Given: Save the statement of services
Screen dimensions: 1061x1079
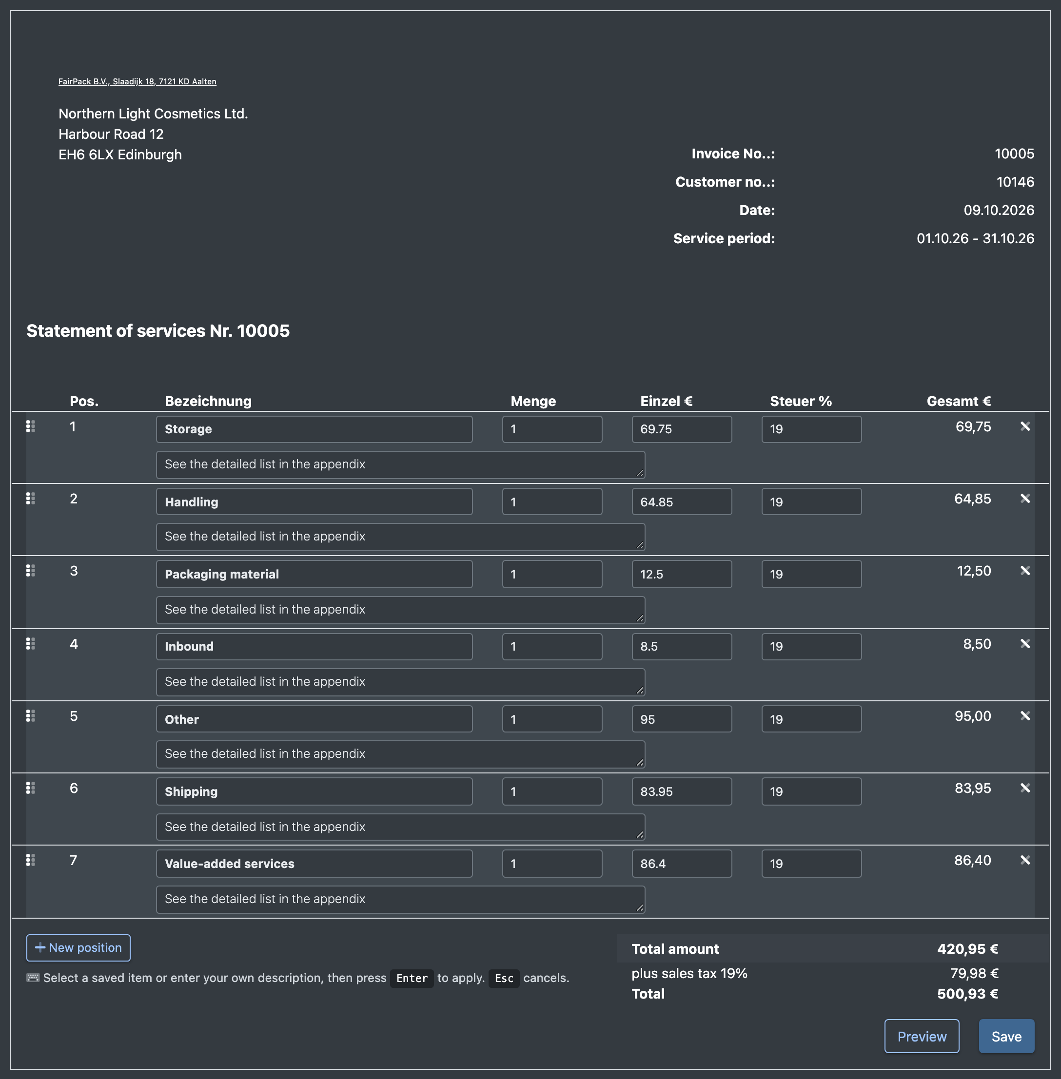Looking at the screenshot, I should (x=1006, y=1036).
